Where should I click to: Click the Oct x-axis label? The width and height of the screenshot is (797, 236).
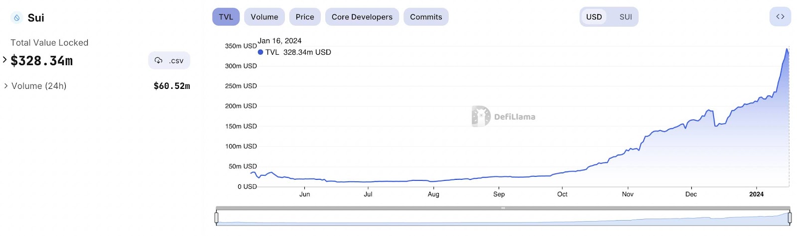tap(562, 194)
